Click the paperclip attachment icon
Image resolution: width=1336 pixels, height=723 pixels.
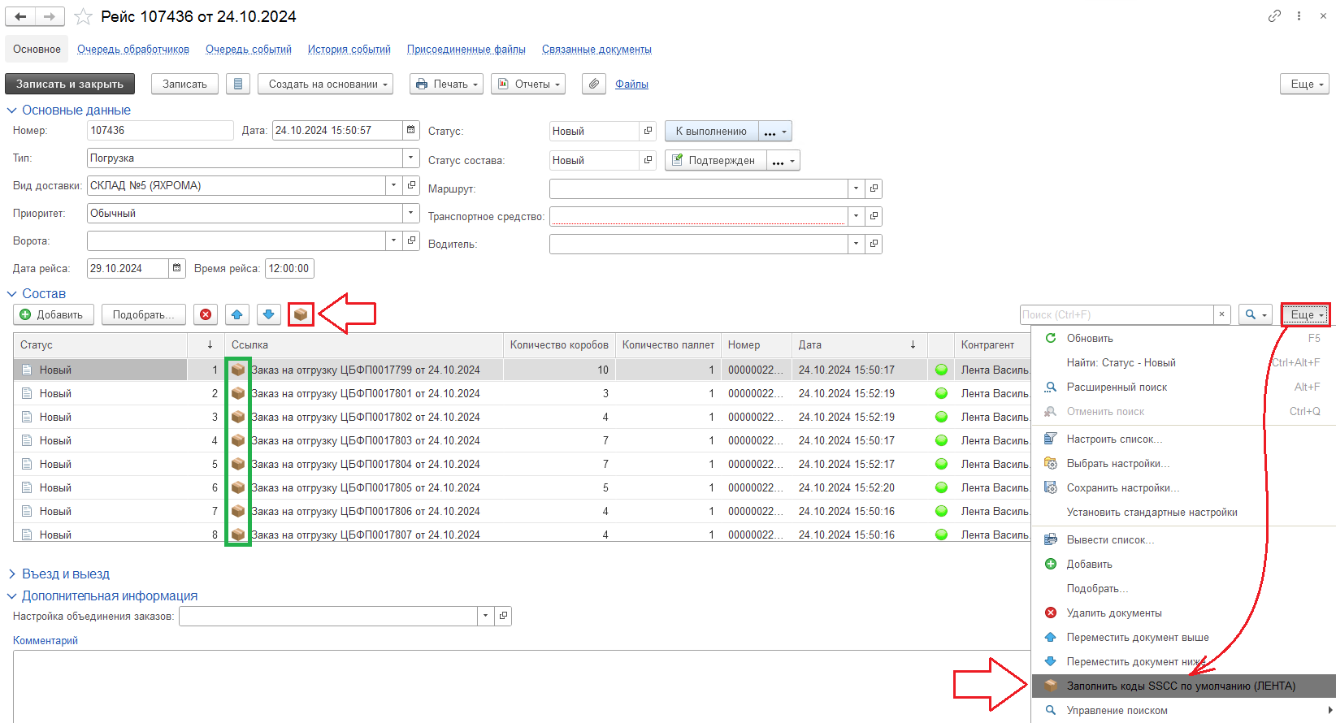pyautogui.click(x=594, y=84)
